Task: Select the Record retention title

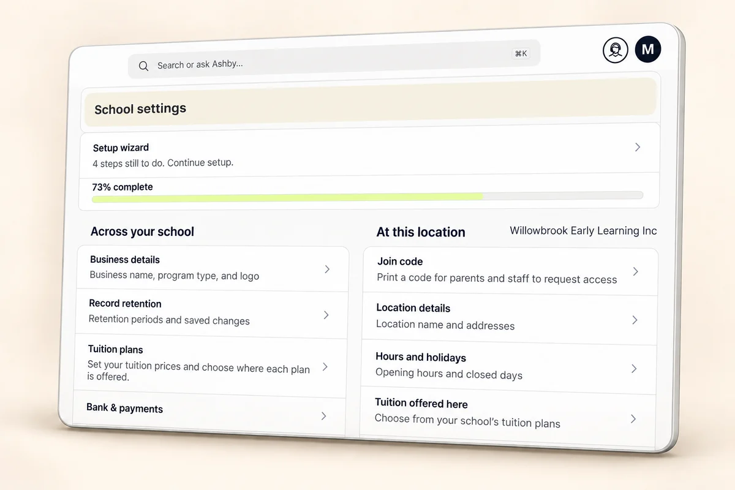Action: click(125, 304)
